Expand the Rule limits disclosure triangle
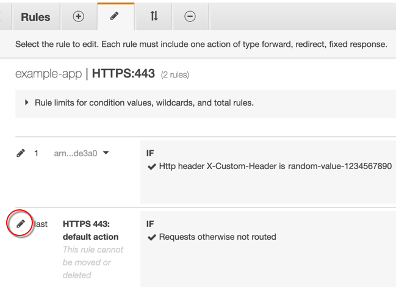The height and width of the screenshot is (288, 396). [27, 103]
